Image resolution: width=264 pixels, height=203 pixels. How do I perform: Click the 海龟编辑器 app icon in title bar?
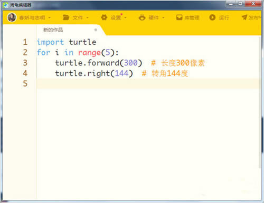click(x=6, y=5)
